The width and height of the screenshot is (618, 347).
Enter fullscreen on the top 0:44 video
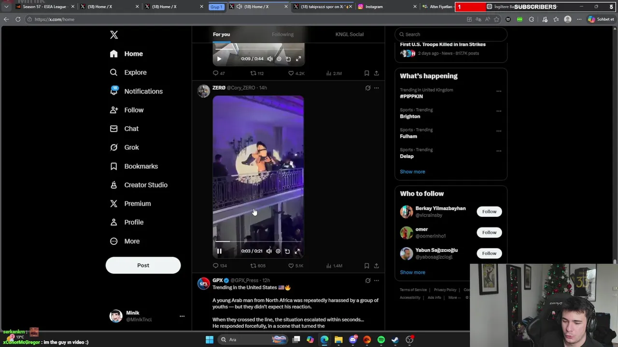(298, 59)
